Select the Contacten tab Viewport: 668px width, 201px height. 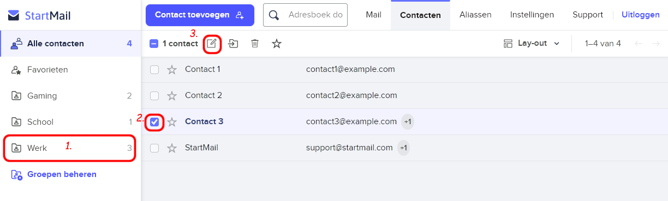(x=420, y=15)
